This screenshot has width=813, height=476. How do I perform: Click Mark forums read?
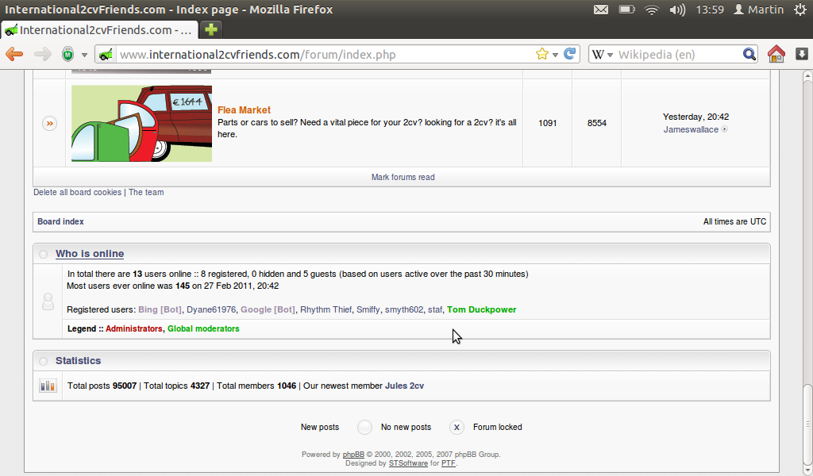[403, 177]
